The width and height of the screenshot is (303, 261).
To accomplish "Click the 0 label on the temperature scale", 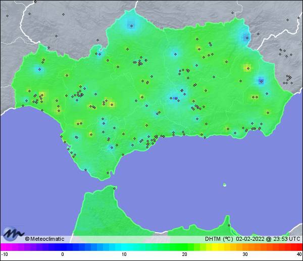I will pos(63,254).
